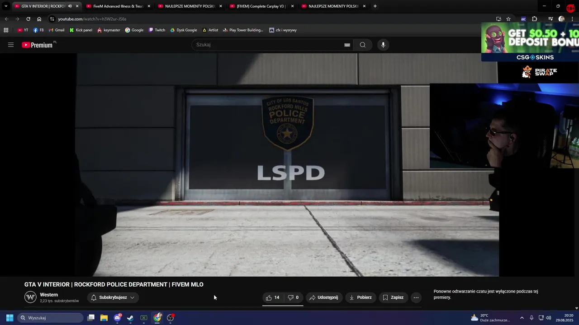Open the volume control in system tray

pos(548,318)
